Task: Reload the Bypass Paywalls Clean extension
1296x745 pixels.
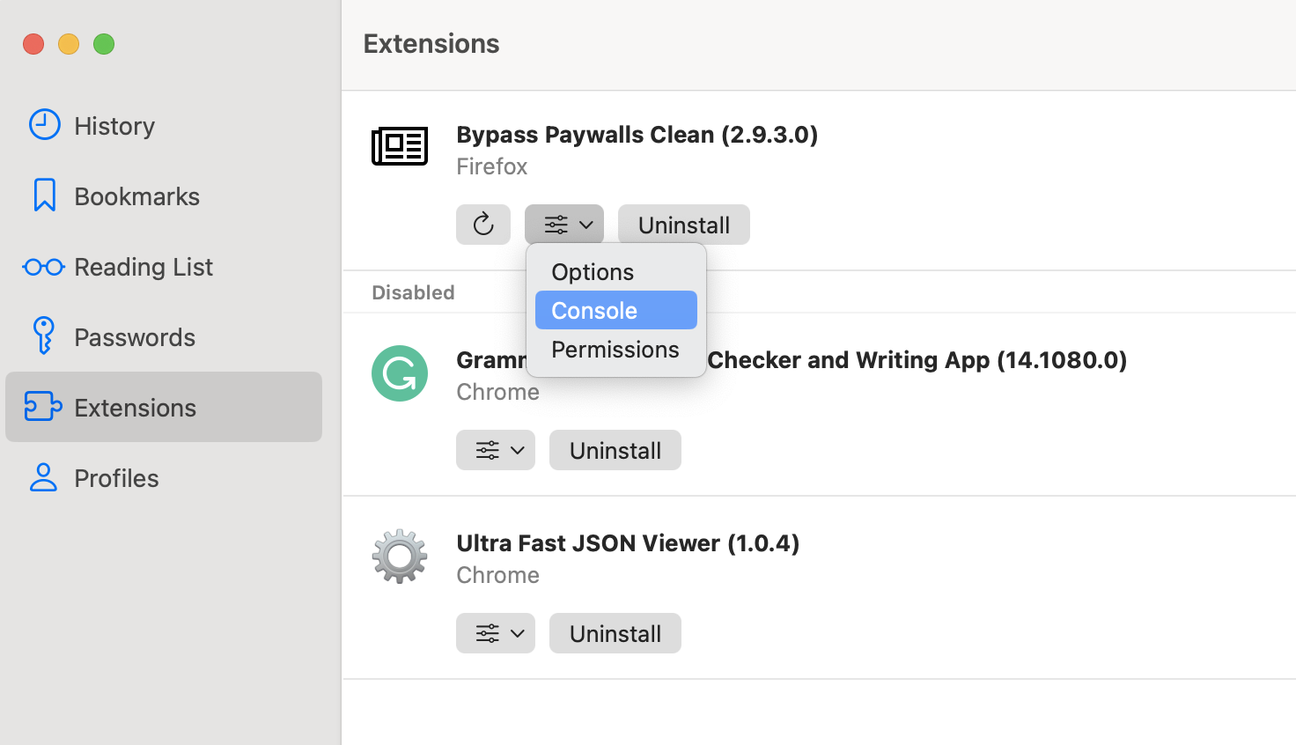Action: point(482,225)
